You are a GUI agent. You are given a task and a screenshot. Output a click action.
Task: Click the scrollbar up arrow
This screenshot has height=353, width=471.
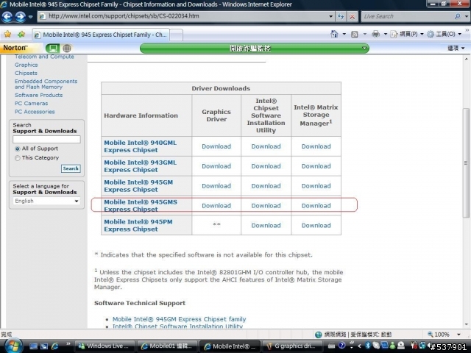point(466,59)
